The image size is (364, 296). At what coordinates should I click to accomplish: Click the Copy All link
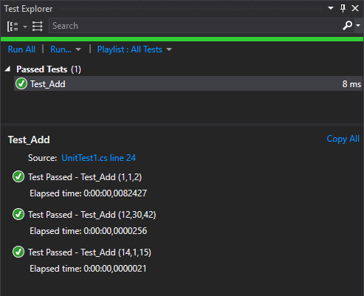343,139
